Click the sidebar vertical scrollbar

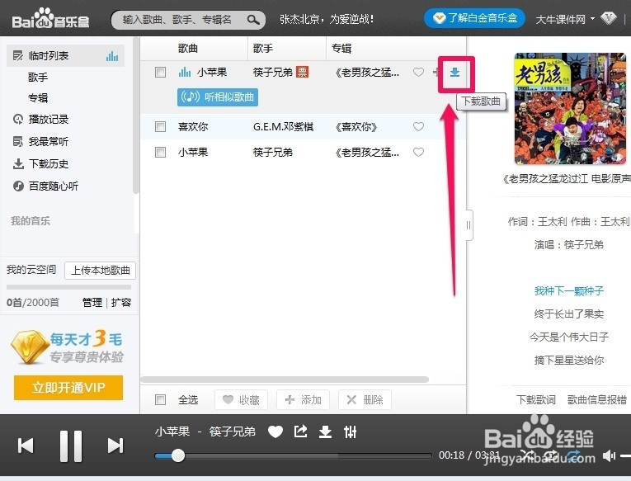coord(136,116)
